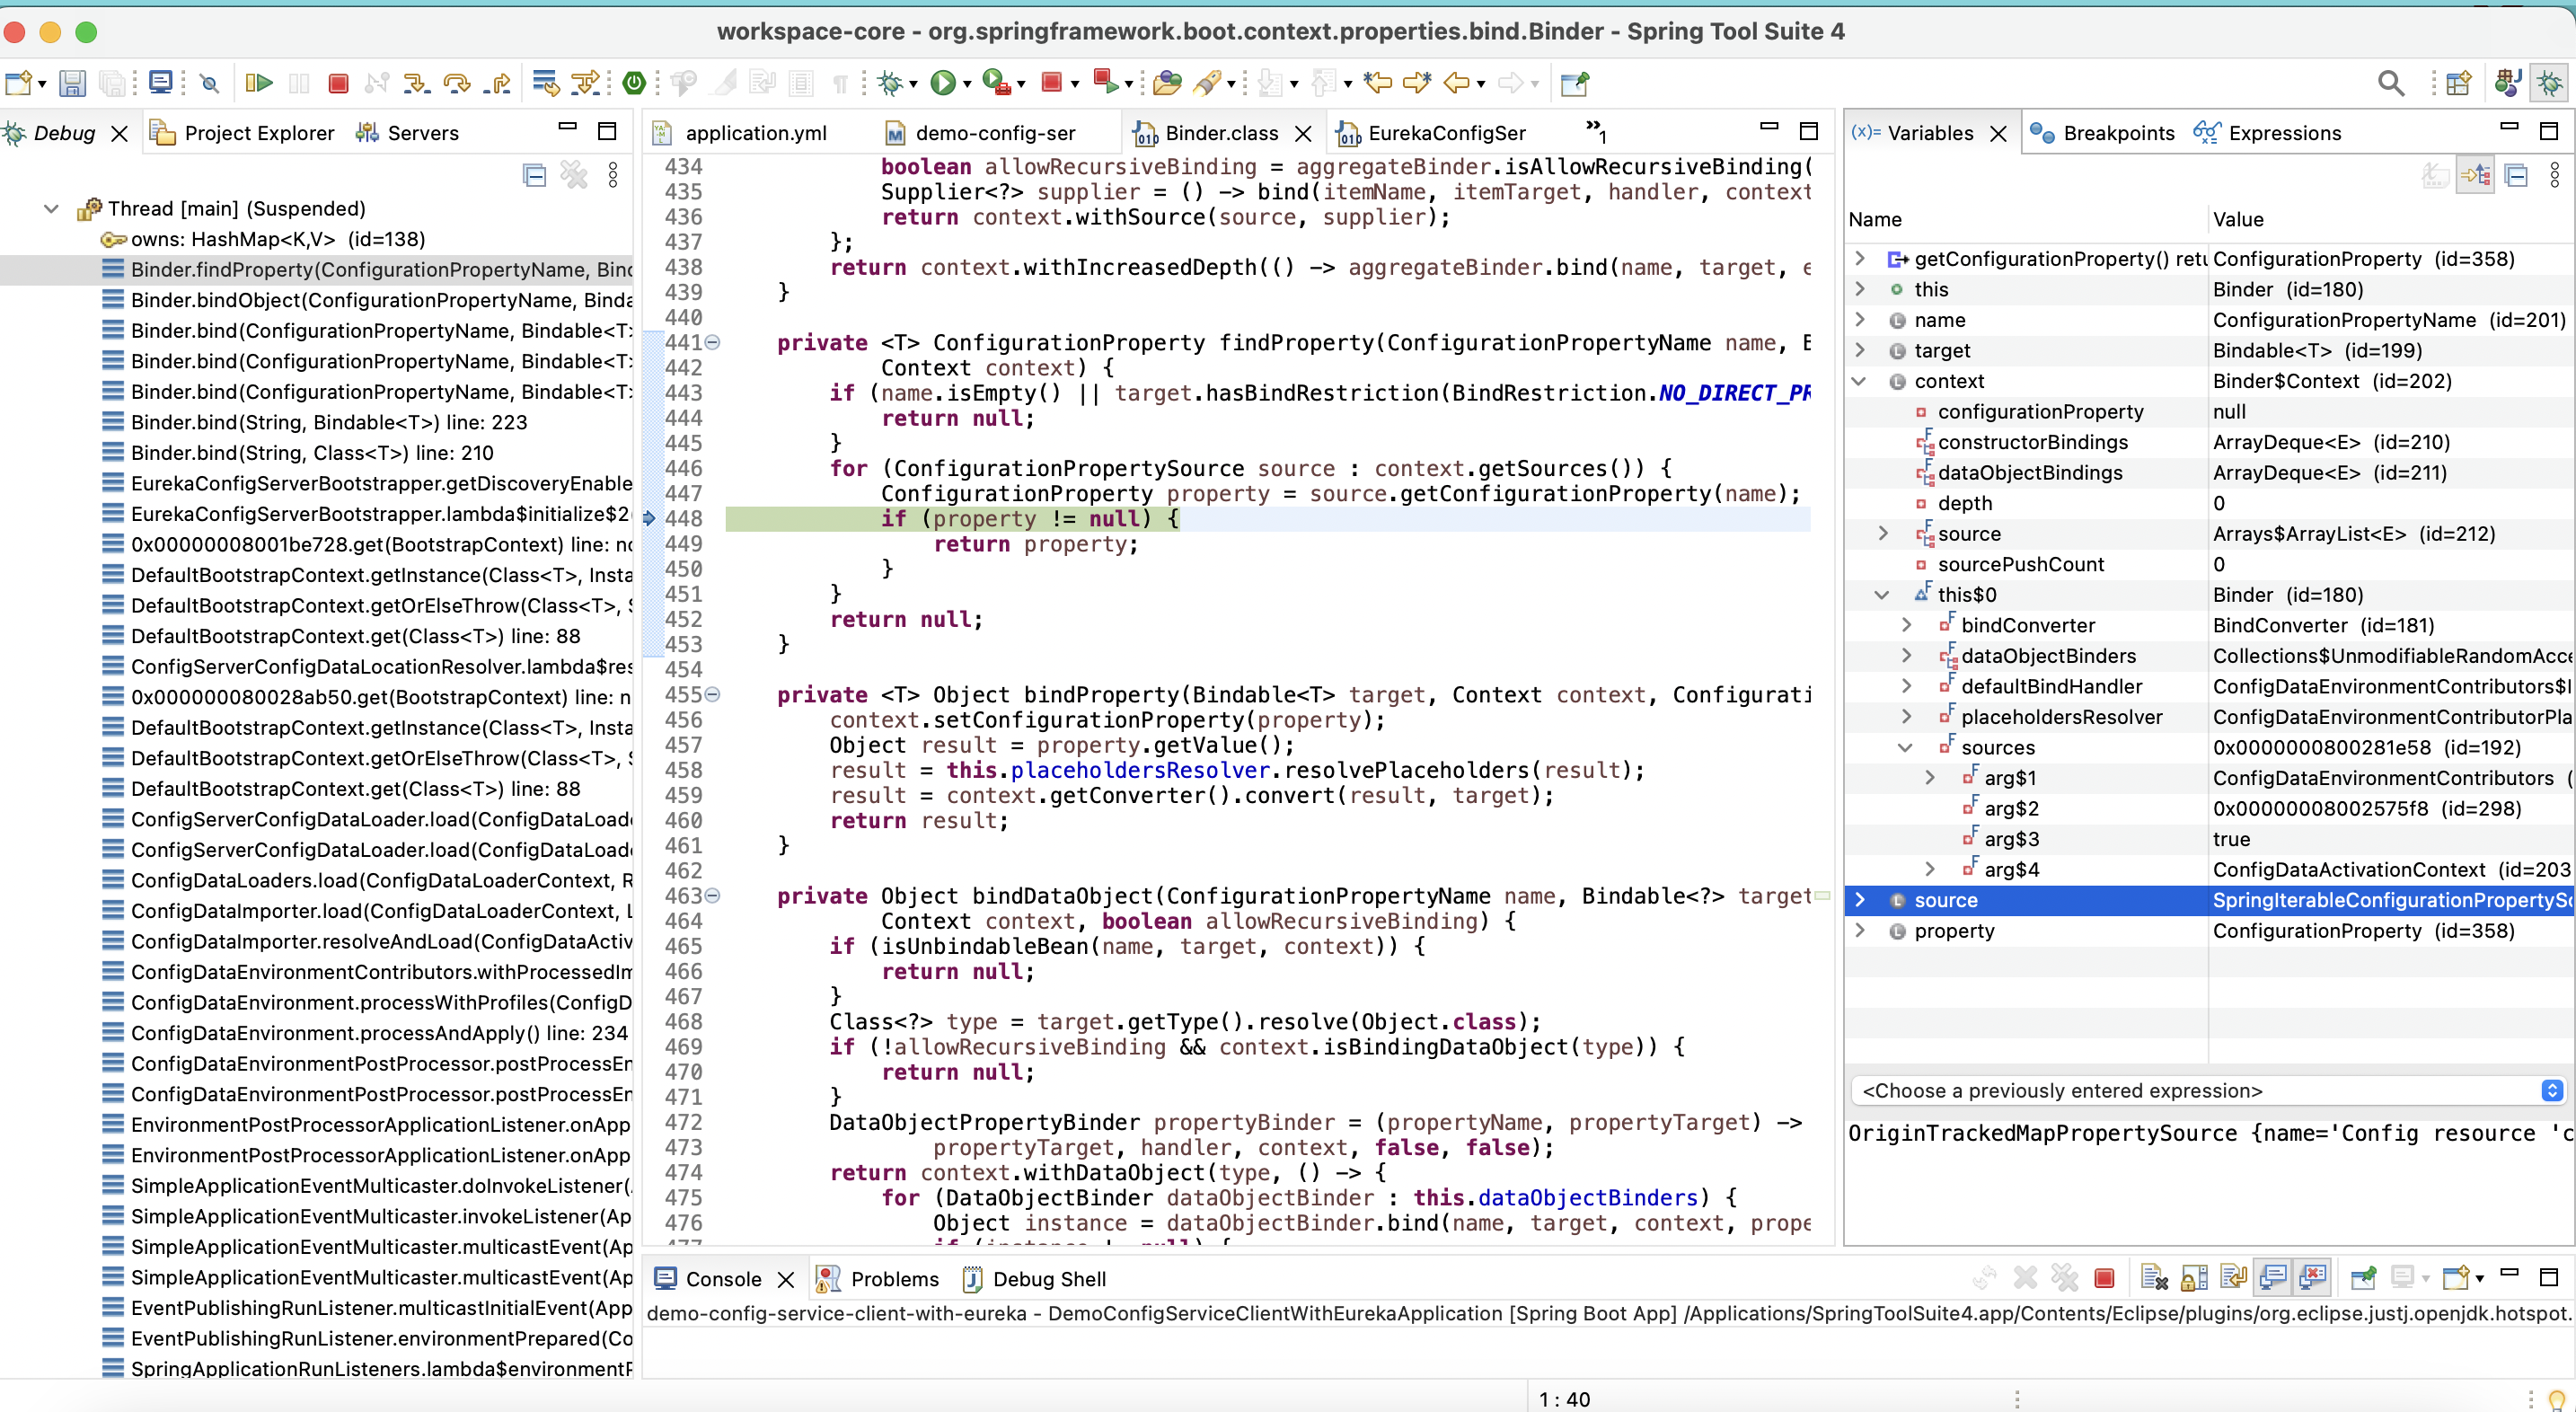Viewport: 2576px width, 1412px height.
Task: Collapse the context variable node
Action: (x=1859, y=381)
